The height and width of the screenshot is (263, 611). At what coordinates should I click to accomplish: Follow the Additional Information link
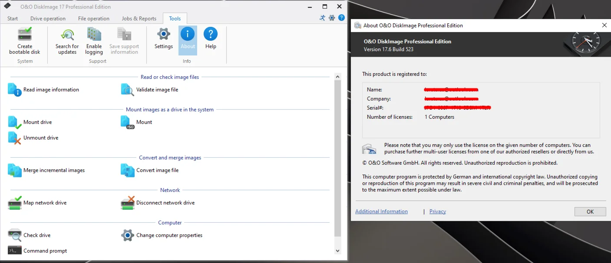click(x=381, y=211)
